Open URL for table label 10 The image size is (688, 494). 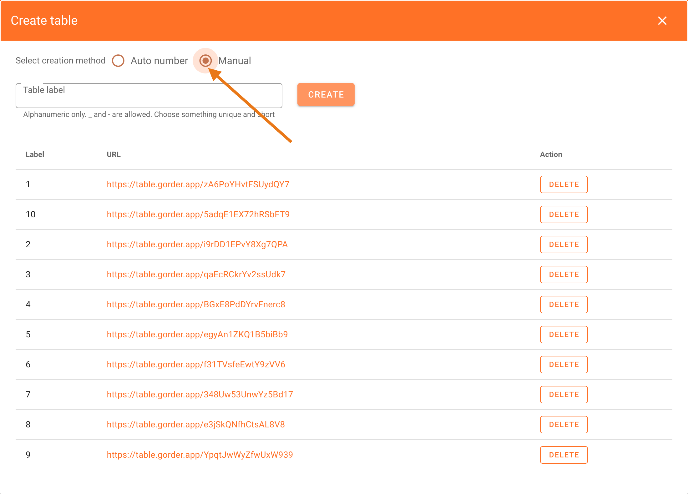[198, 214]
